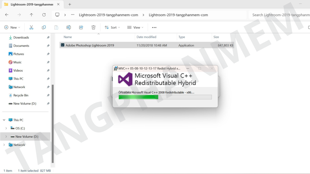Image resolution: width=310 pixels, height=174 pixels.
Task: Toggle the pin icon beside Music
Action: pyautogui.click(x=48, y=62)
